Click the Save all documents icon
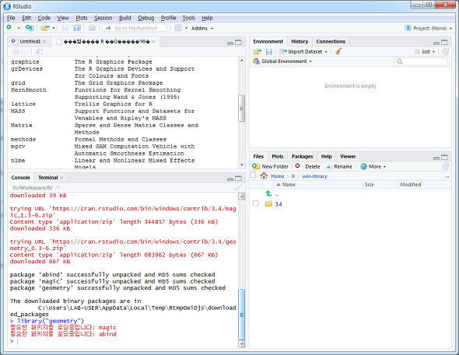Image resolution: width=459 pixels, height=355 pixels. 77,28
